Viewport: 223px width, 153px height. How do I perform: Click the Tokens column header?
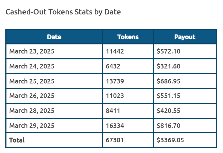coord(128,37)
